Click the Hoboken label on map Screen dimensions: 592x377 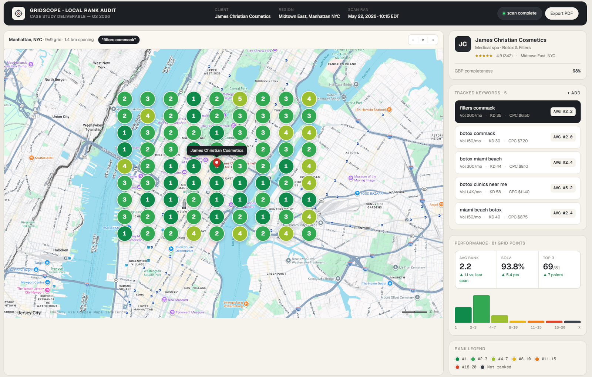[x=61, y=250]
